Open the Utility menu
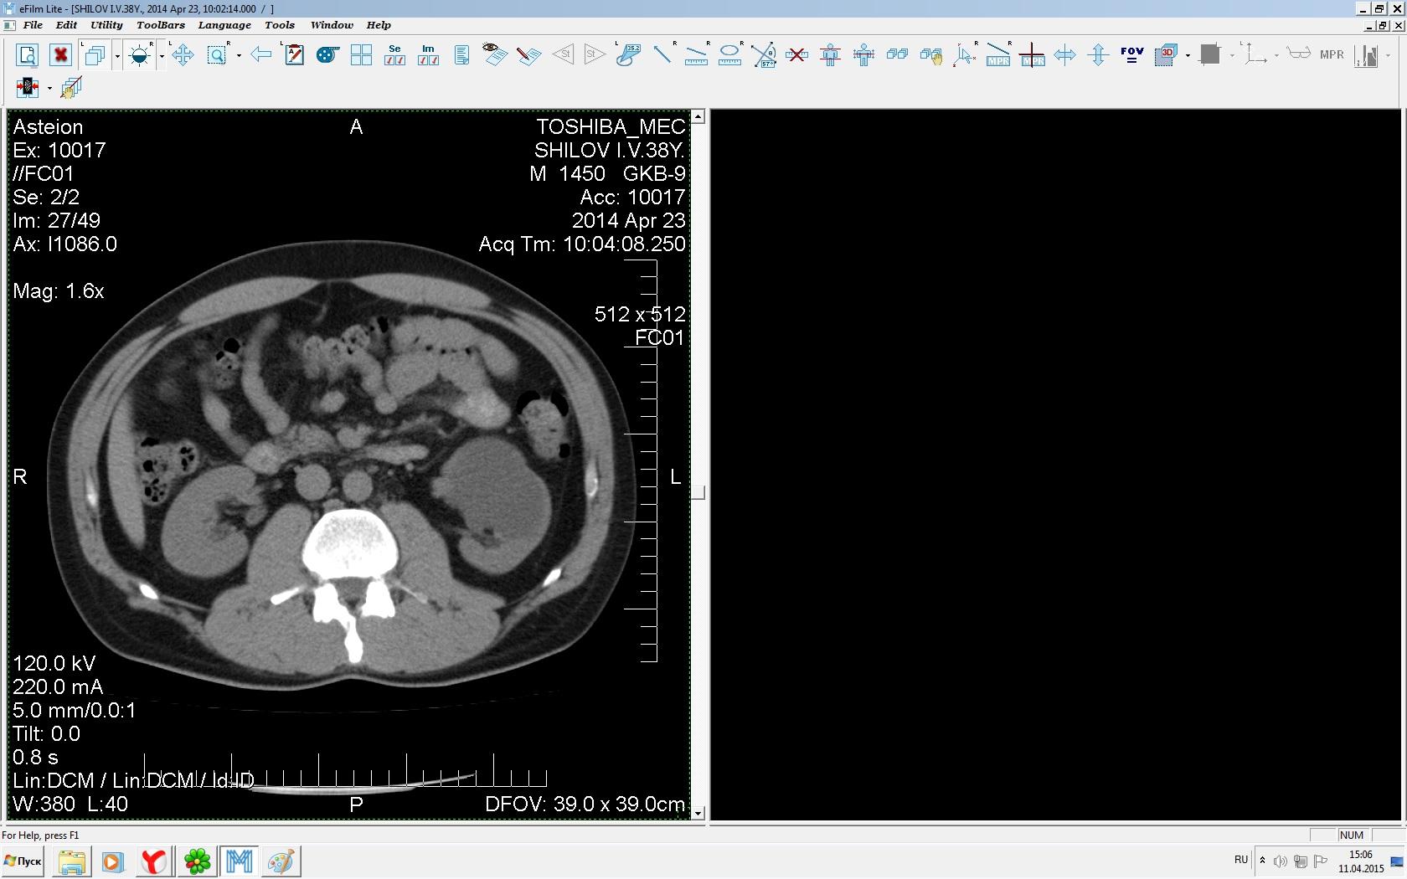This screenshot has width=1407, height=879. point(106,25)
